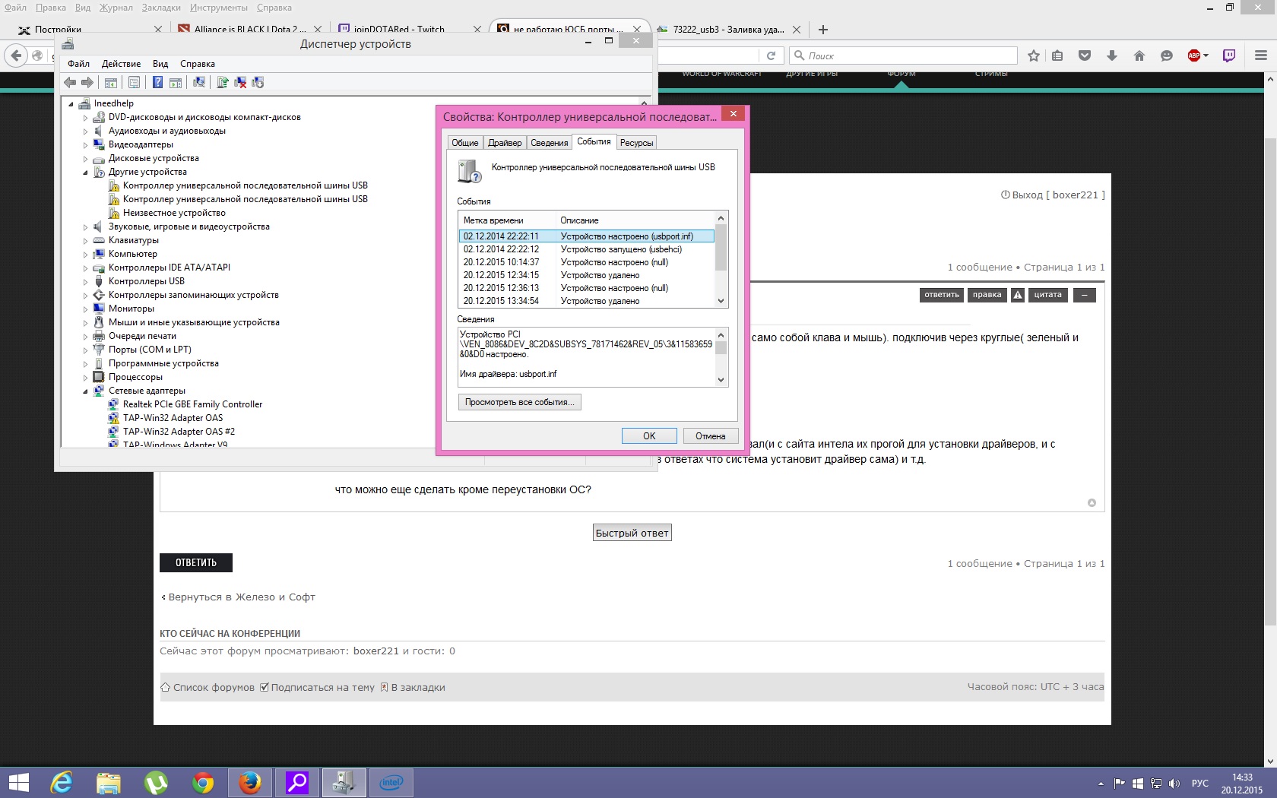Click the update driver software toolbar icon

tap(223, 82)
